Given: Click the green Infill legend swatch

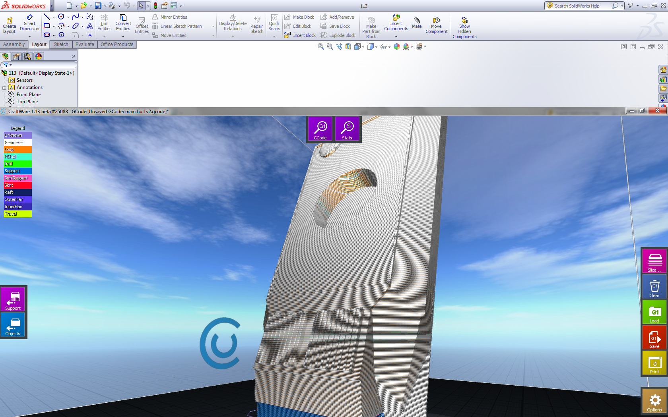Looking at the screenshot, I should pyautogui.click(x=17, y=164).
